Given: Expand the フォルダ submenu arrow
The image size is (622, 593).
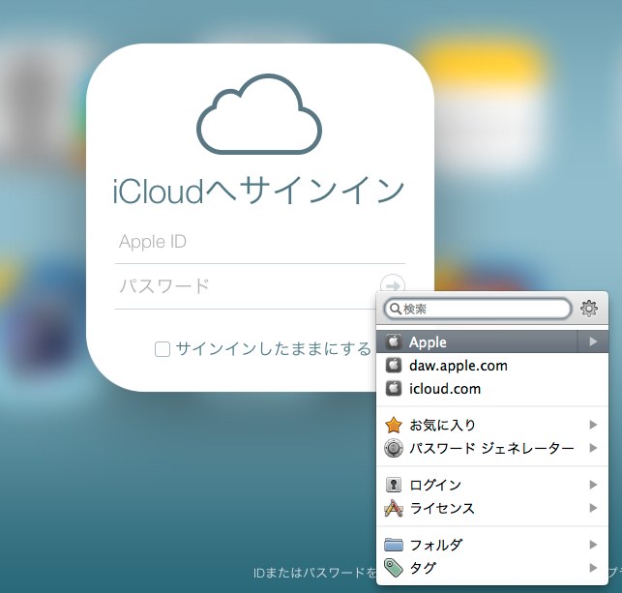Looking at the screenshot, I should (593, 545).
